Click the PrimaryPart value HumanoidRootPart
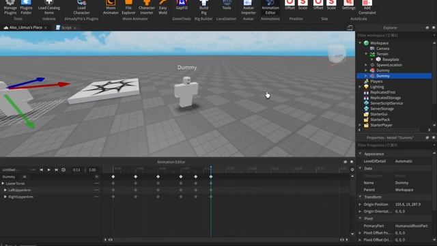The width and height of the screenshot is (437, 246). (x=411, y=225)
